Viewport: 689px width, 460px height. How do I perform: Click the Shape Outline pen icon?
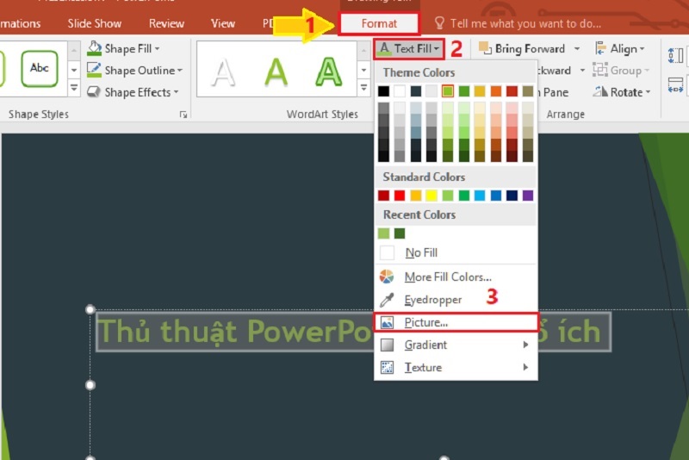[94, 71]
